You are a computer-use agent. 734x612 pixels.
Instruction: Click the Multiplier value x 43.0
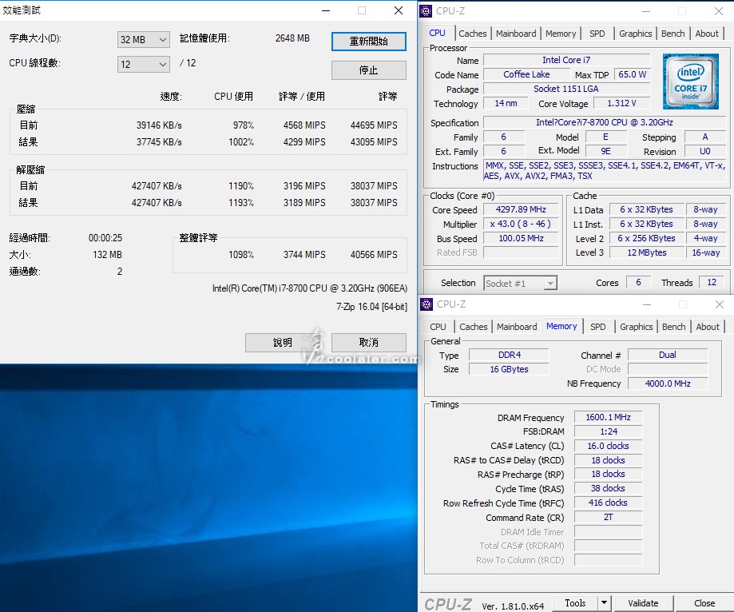(x=521, y=224)
